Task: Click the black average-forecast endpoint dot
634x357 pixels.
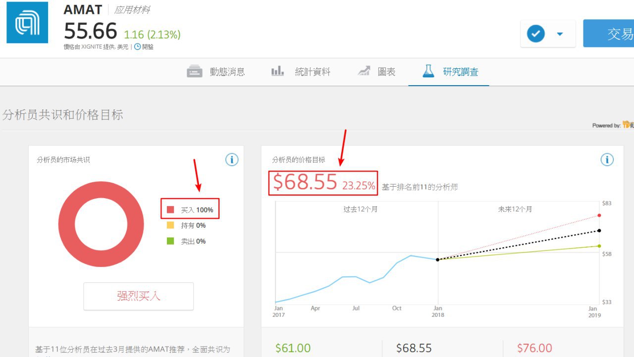Action: click(x=599, y=230)
